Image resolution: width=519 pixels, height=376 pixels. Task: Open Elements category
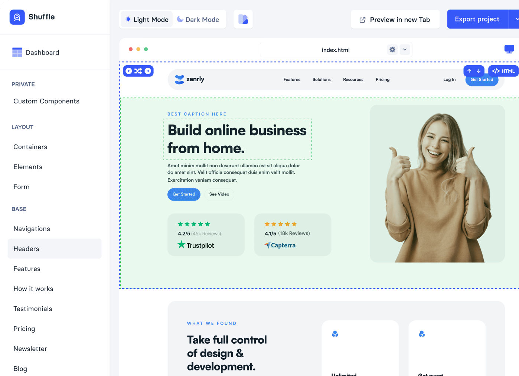(28, 167)
